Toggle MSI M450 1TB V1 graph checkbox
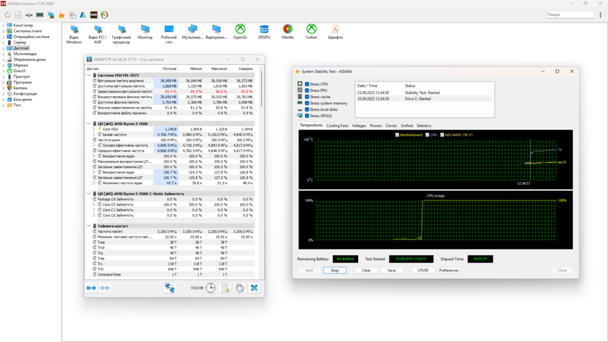Image resolution: width=608 pixels, height=342 pixels. (442, 135)
